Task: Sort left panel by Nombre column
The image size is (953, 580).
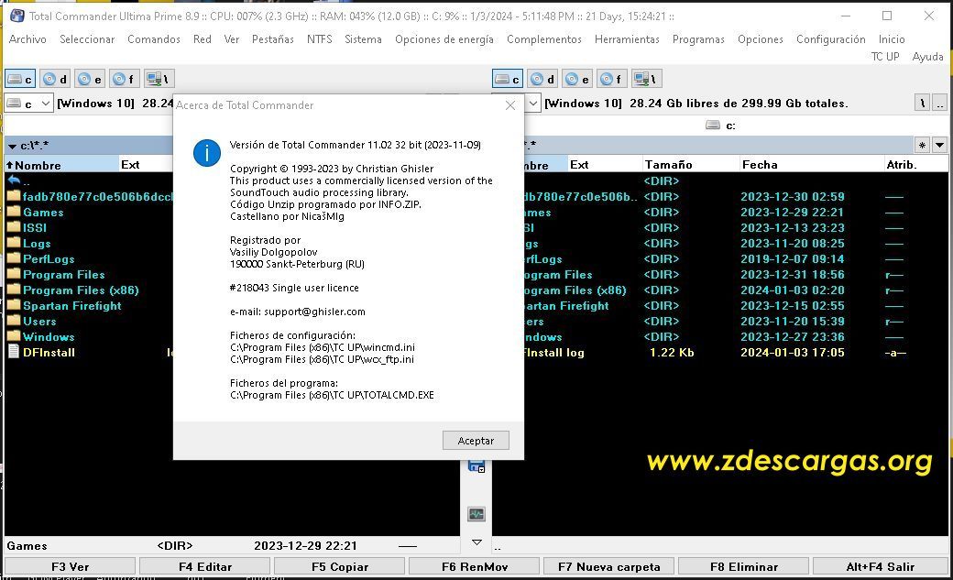Action: pyautogui.click(x=61, y=165)
